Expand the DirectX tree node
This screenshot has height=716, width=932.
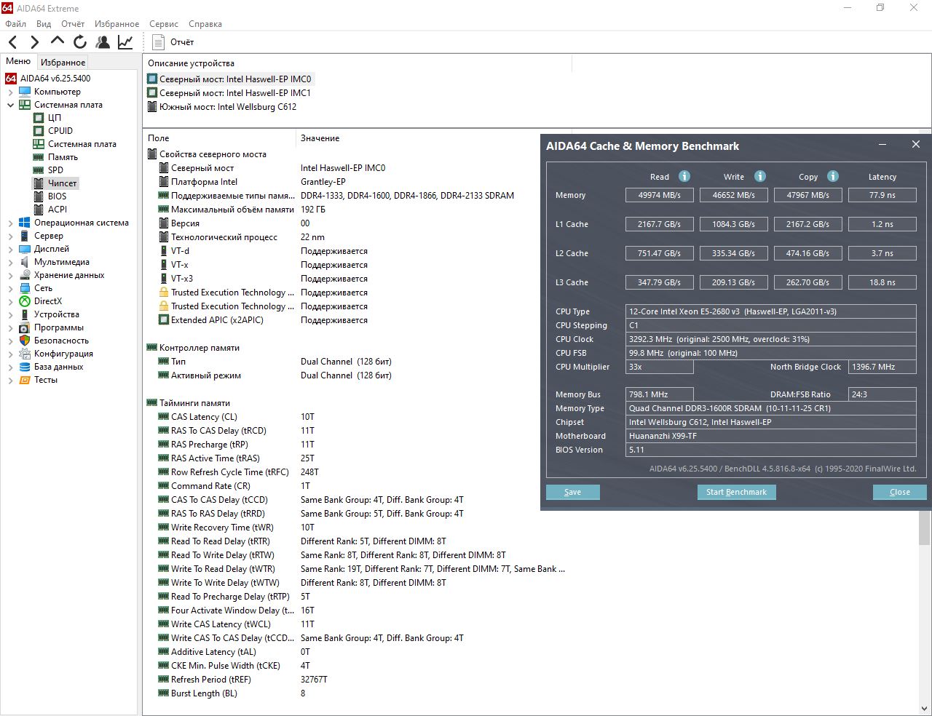coord(10,301)
